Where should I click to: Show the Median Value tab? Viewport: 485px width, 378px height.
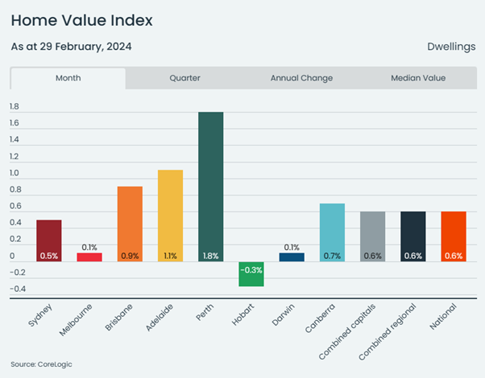coord(417,78)
